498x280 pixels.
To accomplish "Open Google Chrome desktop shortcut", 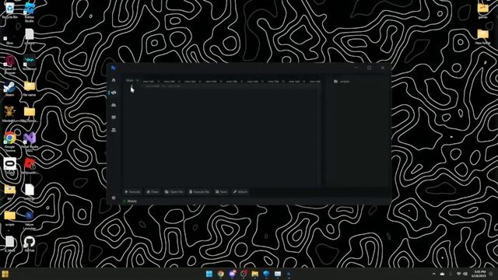I will tap(9, 142).
